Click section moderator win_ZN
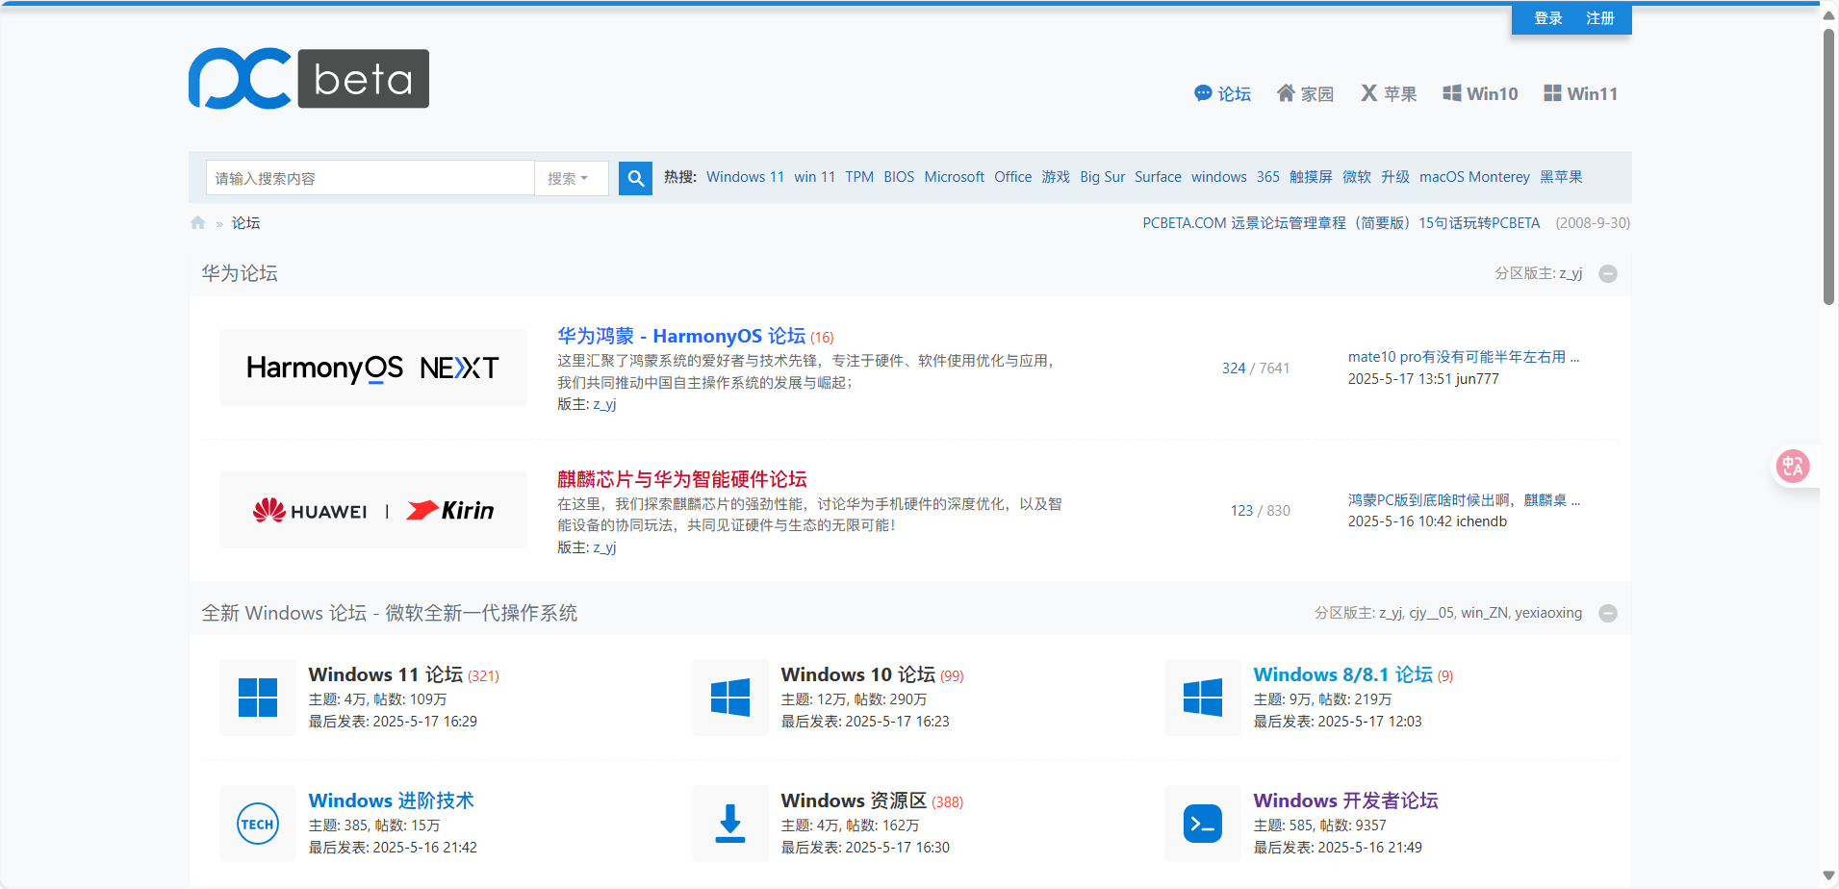 [1484, 613]
